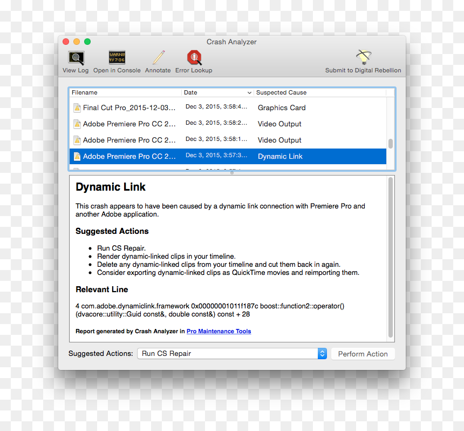Click the Relevant Line heading
The width and height of the screenshot is (464, 431).
102,289
